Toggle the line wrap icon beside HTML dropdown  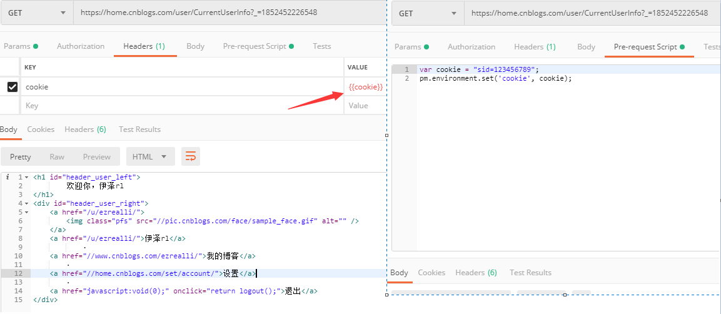[191, 156]
